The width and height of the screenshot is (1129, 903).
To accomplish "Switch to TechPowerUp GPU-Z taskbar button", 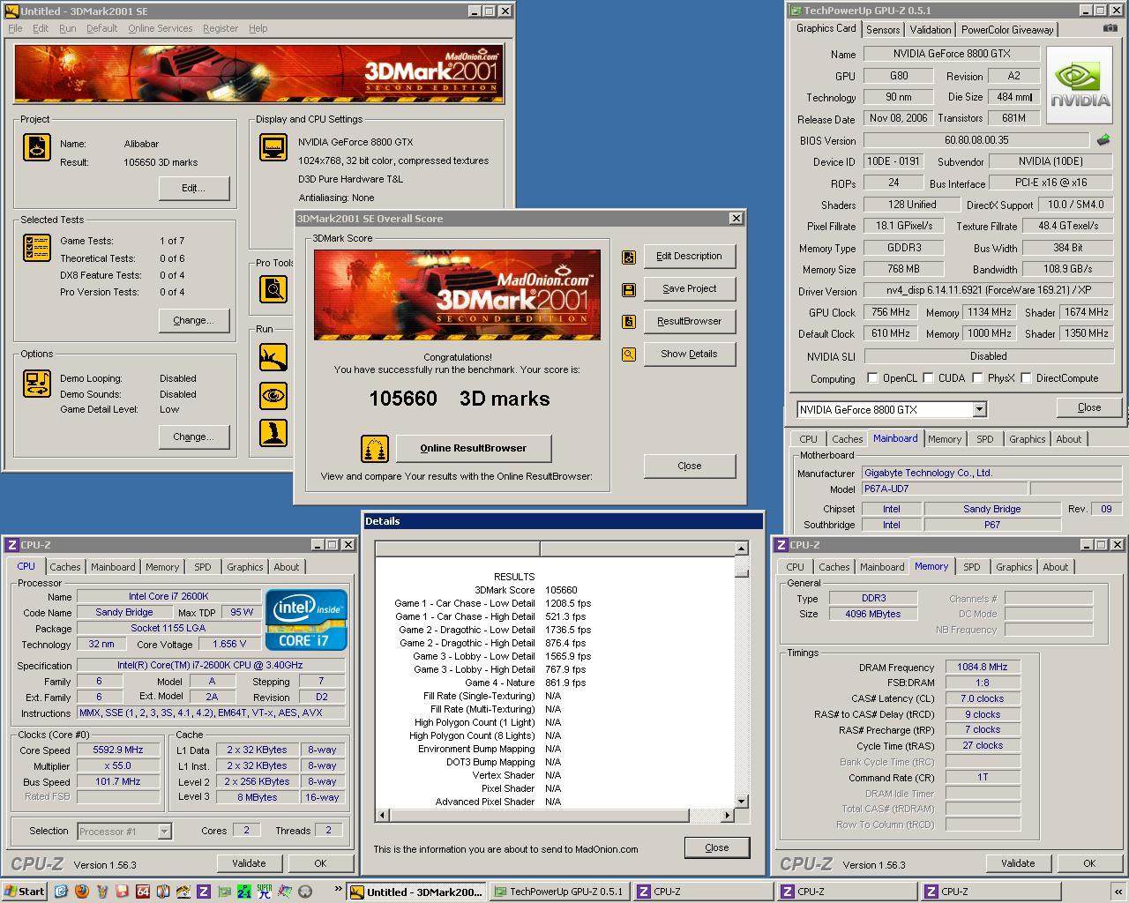I will pos(558,892).
